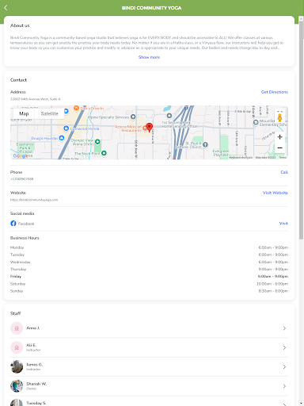The image size is (304, 406).
Task: Open James G. staff details chevron
Action: 284,366
